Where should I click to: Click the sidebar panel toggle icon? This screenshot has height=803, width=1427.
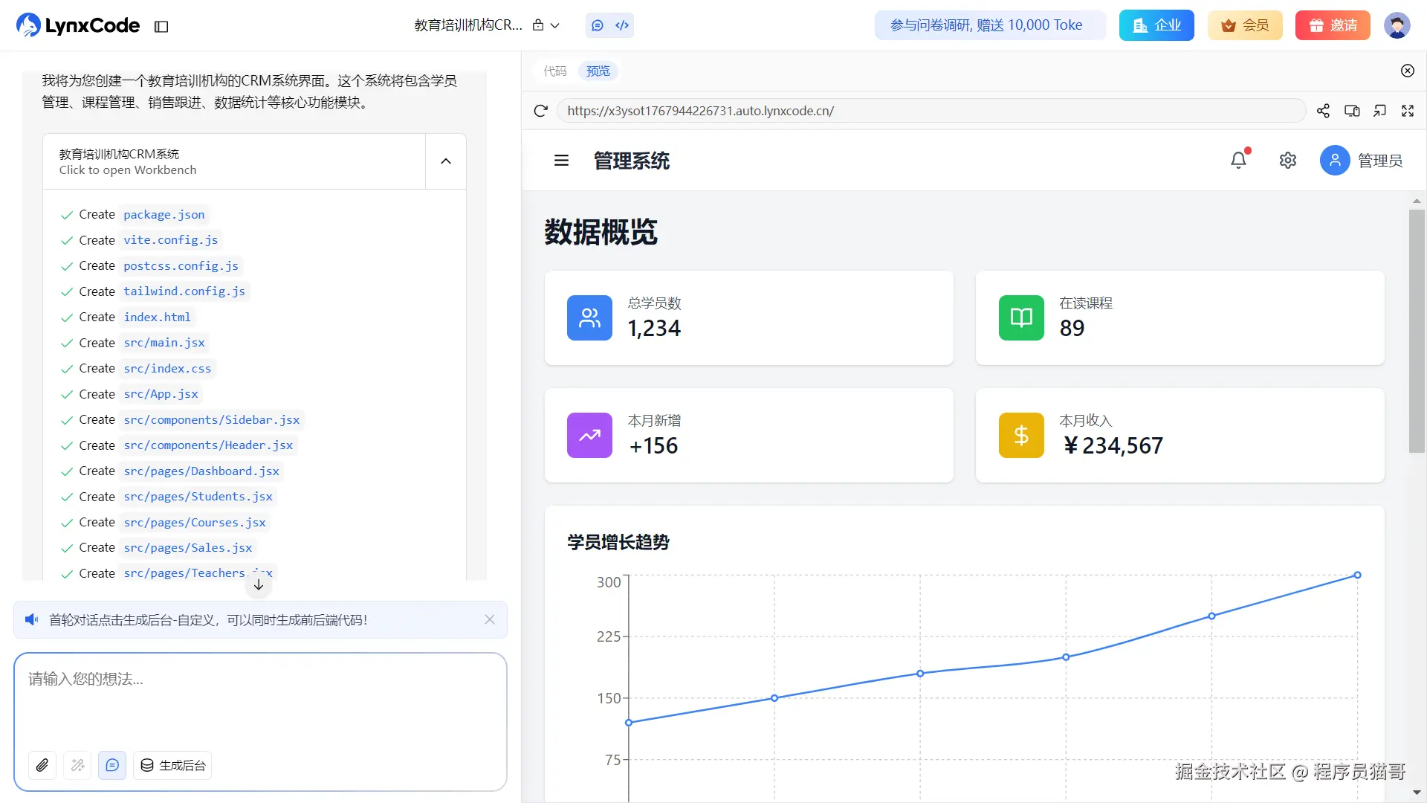(x=161, y=27)
